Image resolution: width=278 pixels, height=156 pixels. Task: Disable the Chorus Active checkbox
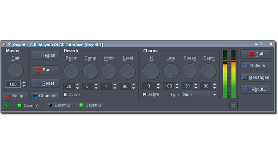[x=145, y=94]
